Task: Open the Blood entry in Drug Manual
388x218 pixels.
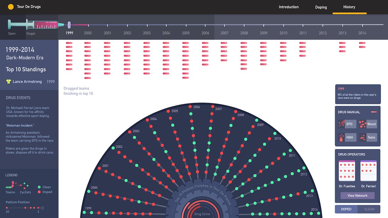Action: click(x=368, y=124)
